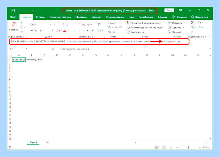Click the Cut scissors icon
Screen dimensions: 220x157
click(x=22, y=23)
